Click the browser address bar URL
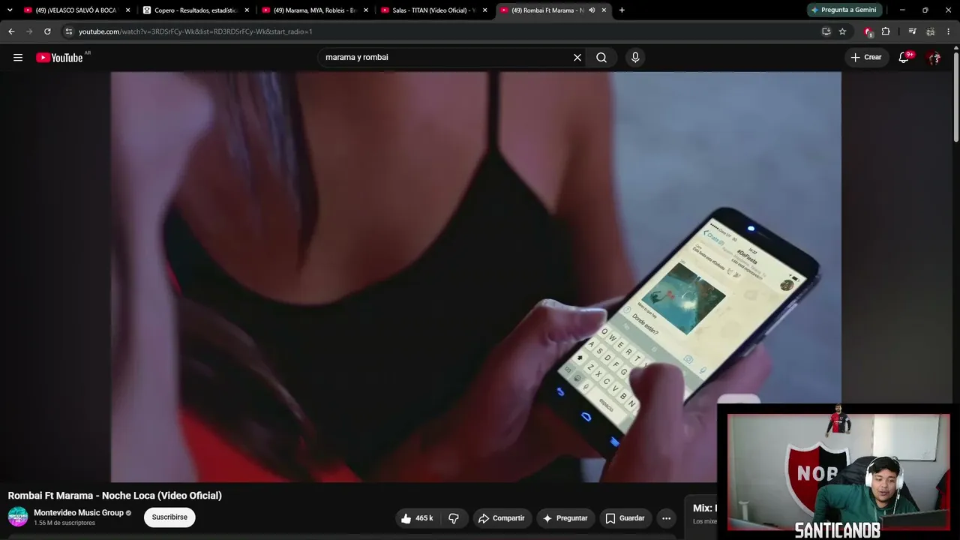Screen dimensions: 960x540 [195, 31]
